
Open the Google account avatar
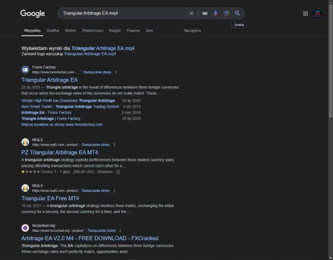pyautogui.click(x=318, y=14)
